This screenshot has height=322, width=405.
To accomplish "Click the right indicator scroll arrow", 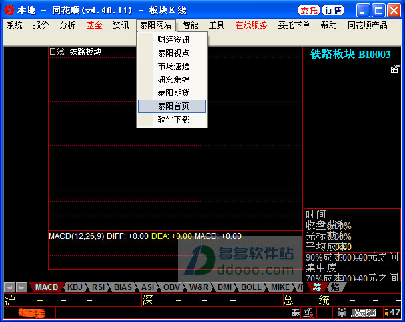I will pyautogui.click(x=21, y=287).
